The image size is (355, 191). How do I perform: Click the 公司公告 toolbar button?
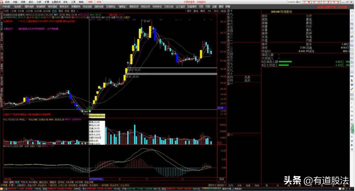169,6
